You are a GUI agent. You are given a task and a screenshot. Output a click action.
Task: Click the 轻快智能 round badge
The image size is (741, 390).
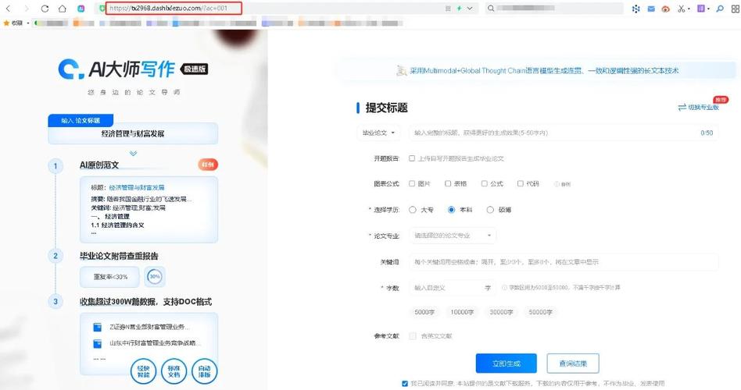(x=143, y=371)
